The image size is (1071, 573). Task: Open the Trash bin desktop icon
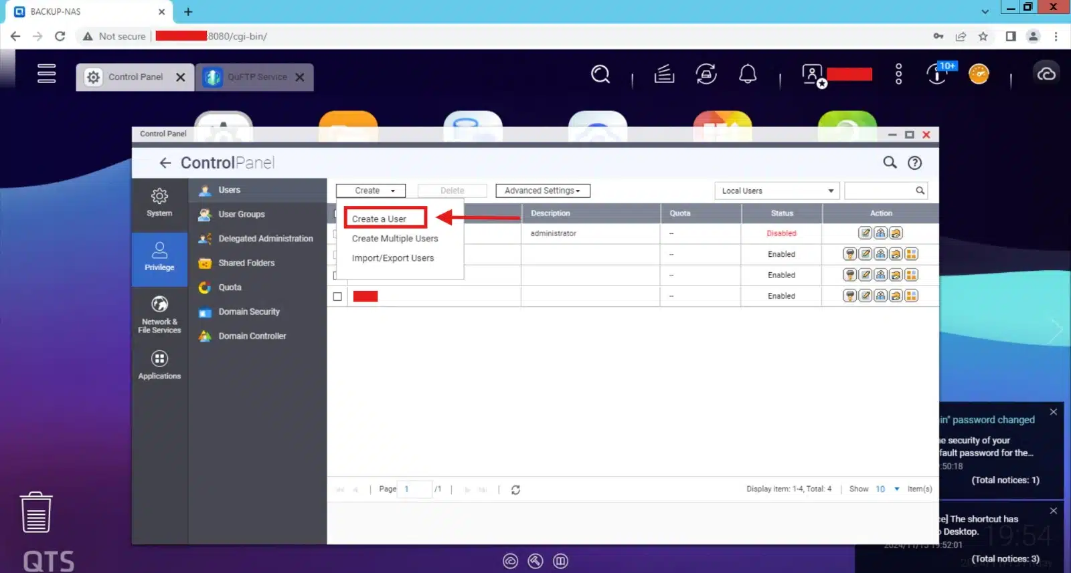pos(36,512)
